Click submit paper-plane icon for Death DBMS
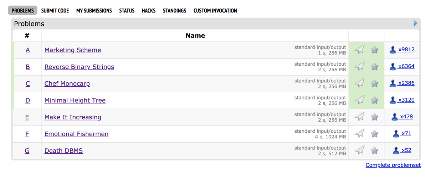Screen dimensions: 425x179 (360, 150)
